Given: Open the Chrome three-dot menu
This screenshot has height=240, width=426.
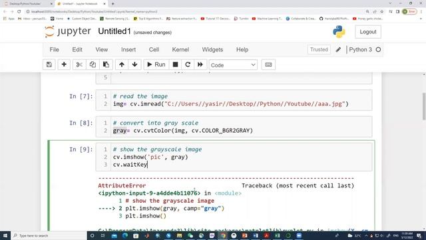Looking at the screenshot, I should [x=421, y=11].
